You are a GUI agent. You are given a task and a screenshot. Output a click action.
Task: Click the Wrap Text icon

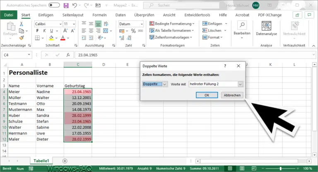[x=106, y=24]
